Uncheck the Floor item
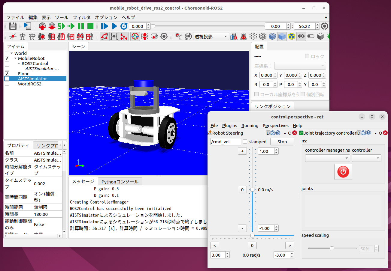The image size is (391, 271). [x=7, y=73]
